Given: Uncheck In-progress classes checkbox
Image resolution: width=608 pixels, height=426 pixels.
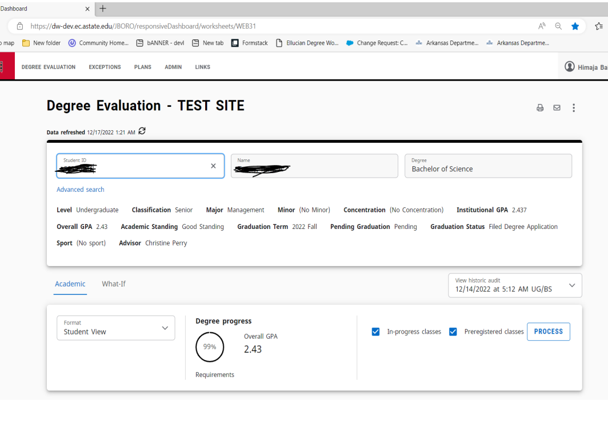Looking at the screenshot, I should 375,332.
